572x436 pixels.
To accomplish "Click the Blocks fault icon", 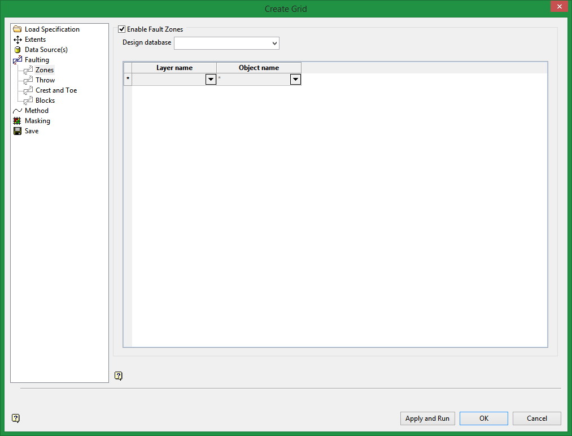I will [x=28, y=101].
